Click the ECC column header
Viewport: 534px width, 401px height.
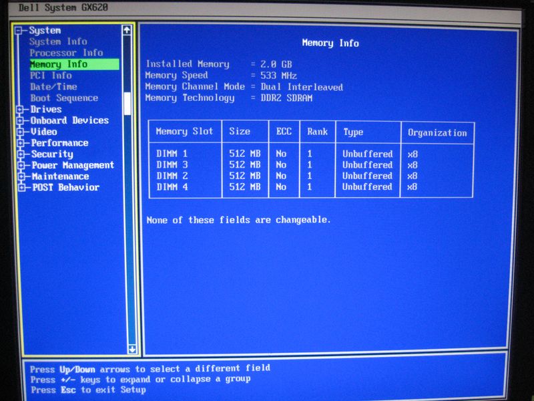tap(284, 132)
